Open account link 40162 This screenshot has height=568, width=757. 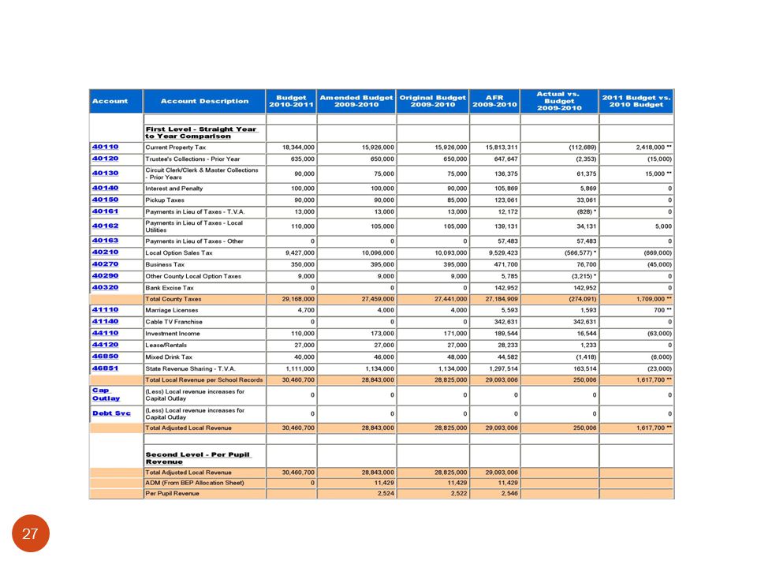coord(105,226)
